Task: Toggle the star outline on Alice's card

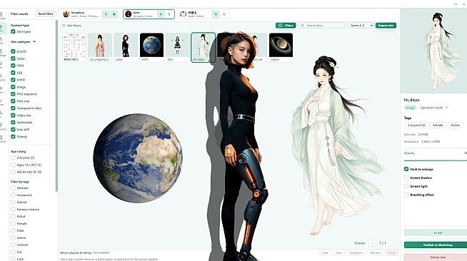Action: (169, 14)
